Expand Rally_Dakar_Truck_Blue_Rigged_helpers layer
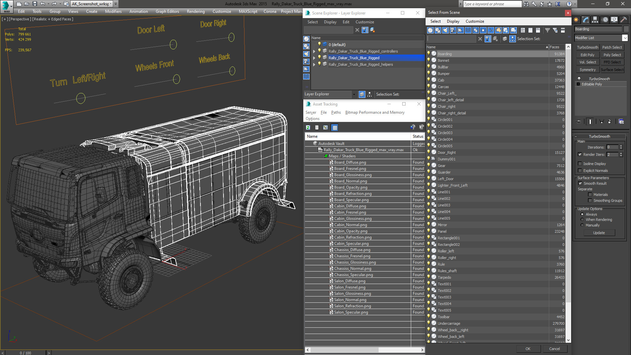Image resolution: width=631 pixels, height=355 pixels. click(314, 64)
